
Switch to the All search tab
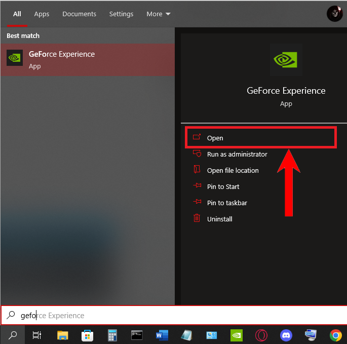pyautogui.click(x=17, y=14)
